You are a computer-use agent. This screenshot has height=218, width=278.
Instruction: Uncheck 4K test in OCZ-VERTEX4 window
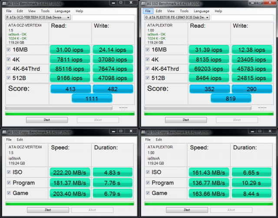[x=9, y=59]
